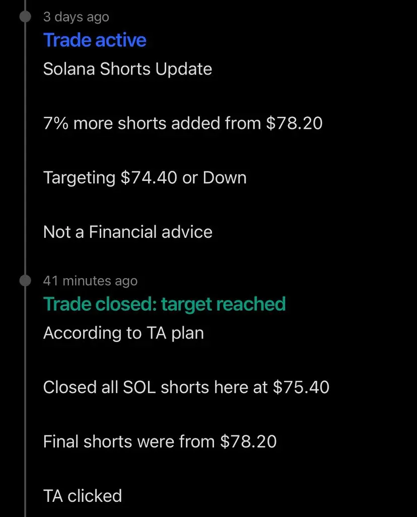Select the '3 days ago' timestamp

pos(76,17)
